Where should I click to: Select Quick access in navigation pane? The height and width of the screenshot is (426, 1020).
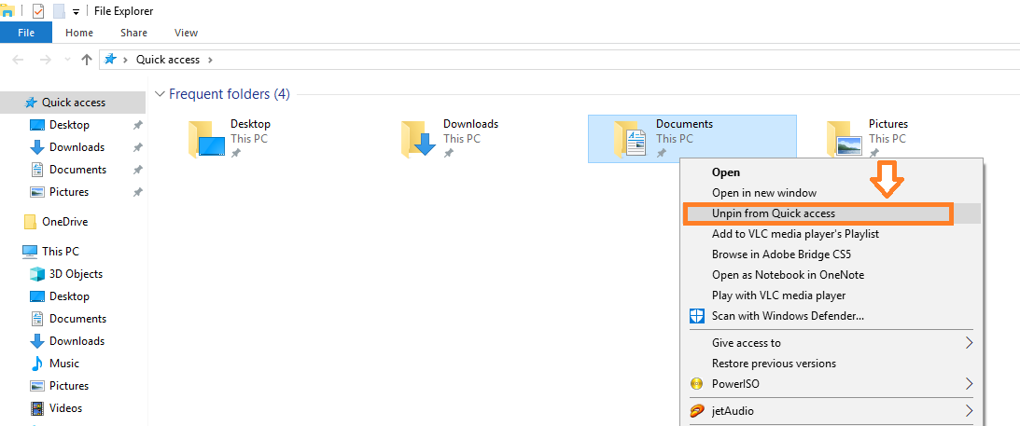(73, 103)
